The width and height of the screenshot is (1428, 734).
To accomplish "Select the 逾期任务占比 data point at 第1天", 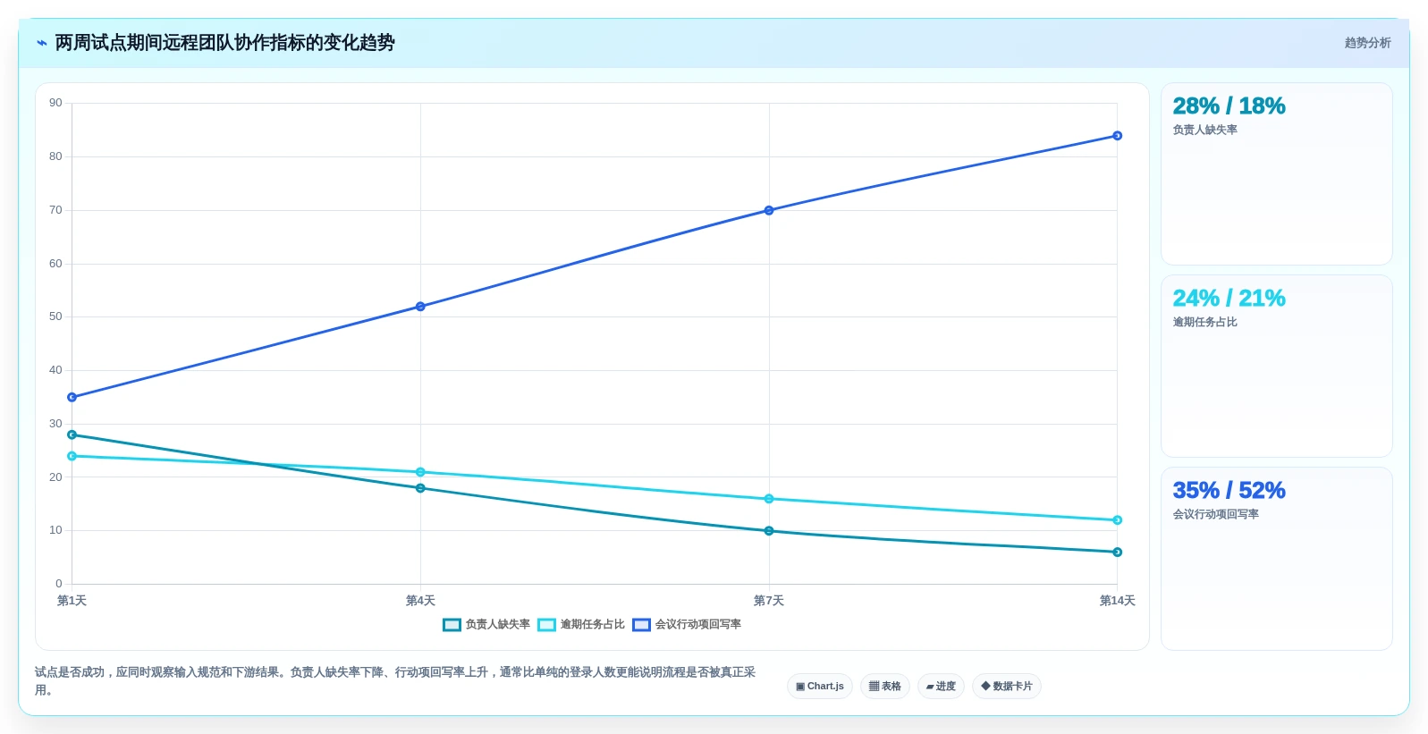I will click(x=72, y=456).
